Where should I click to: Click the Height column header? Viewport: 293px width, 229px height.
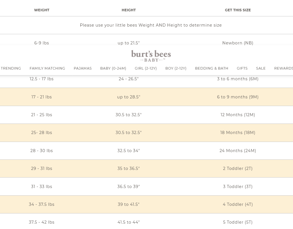tap(129, 10)
